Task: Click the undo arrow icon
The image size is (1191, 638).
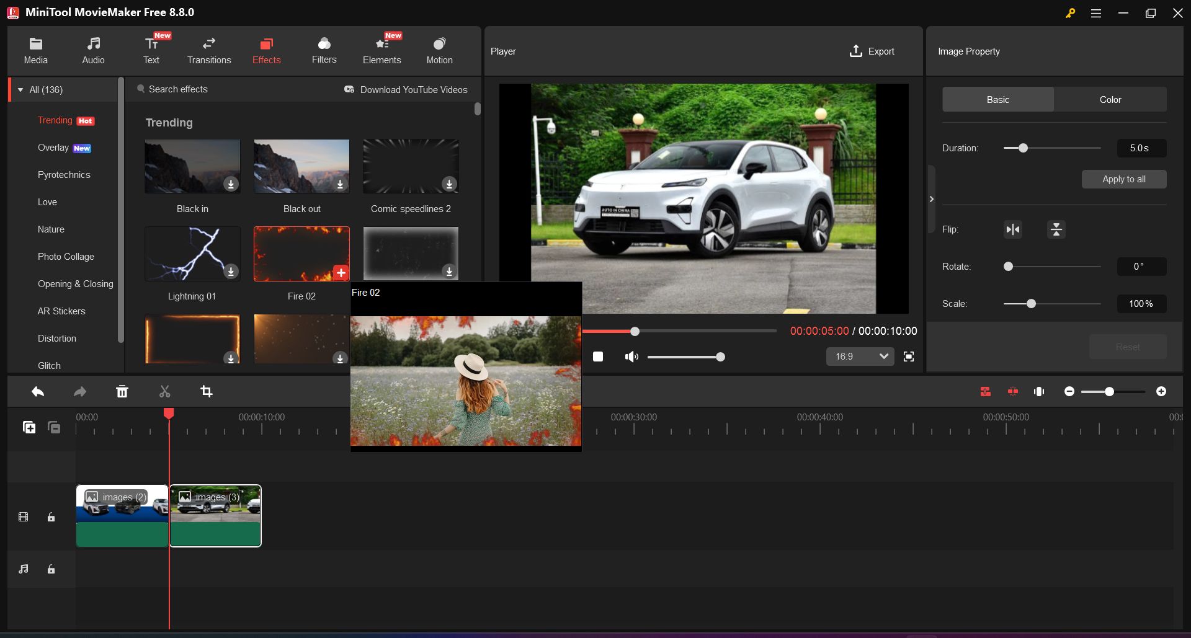Action: (38, 391)
